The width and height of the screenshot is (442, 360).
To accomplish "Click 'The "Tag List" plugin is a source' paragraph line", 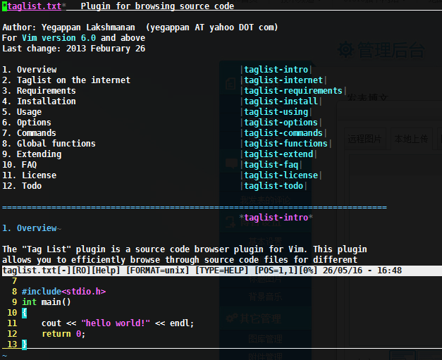I will 185,249.
